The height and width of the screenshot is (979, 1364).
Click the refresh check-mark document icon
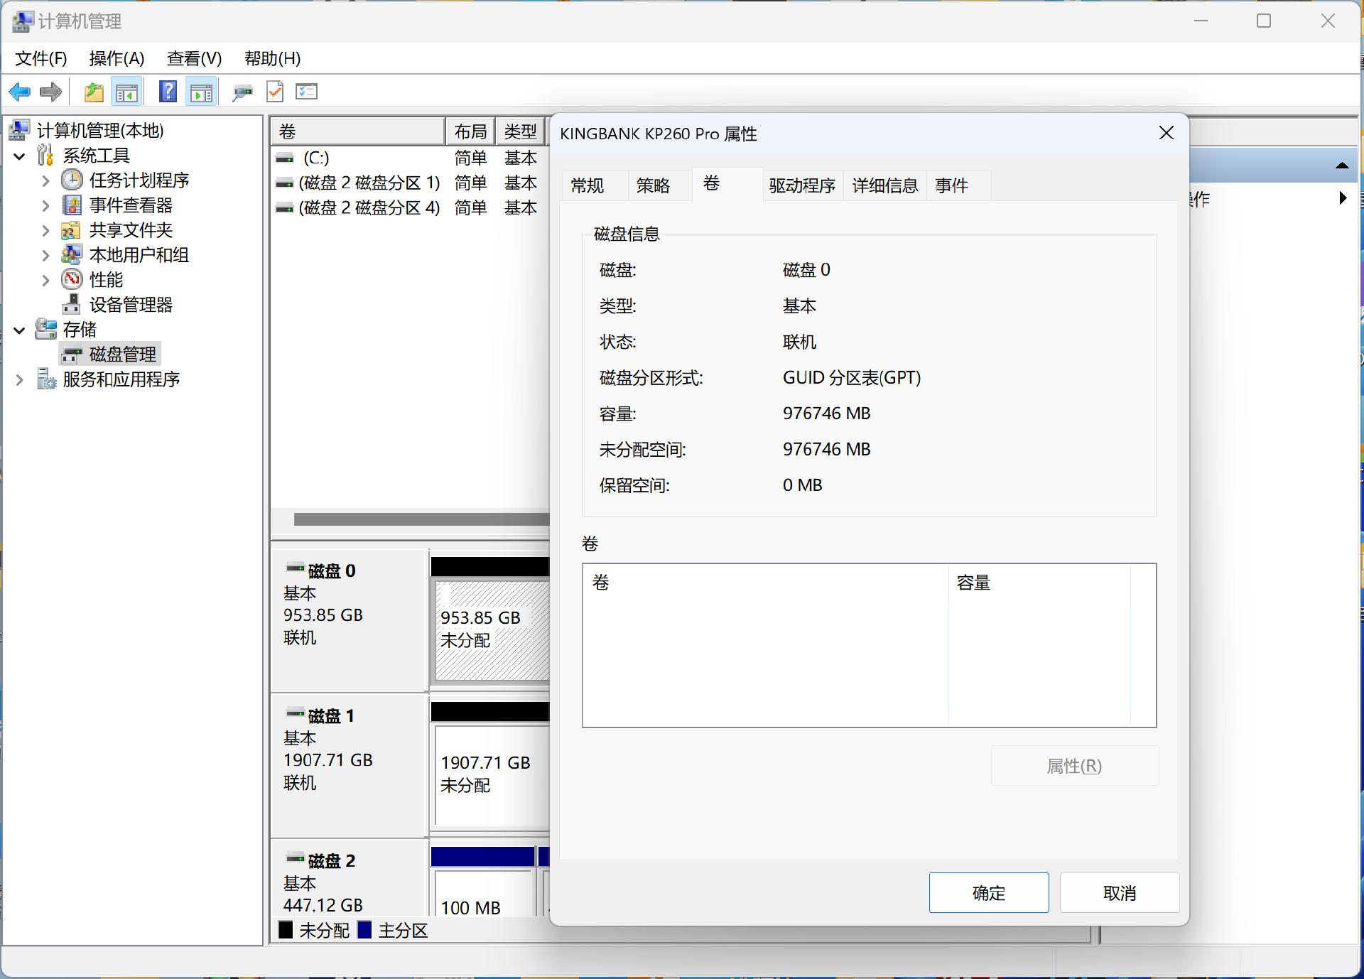pos(275,91)
